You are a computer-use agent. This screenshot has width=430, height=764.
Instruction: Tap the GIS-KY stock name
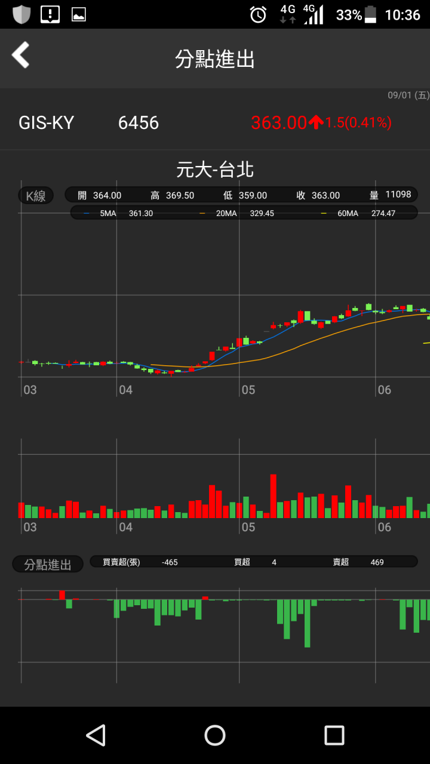46,122
